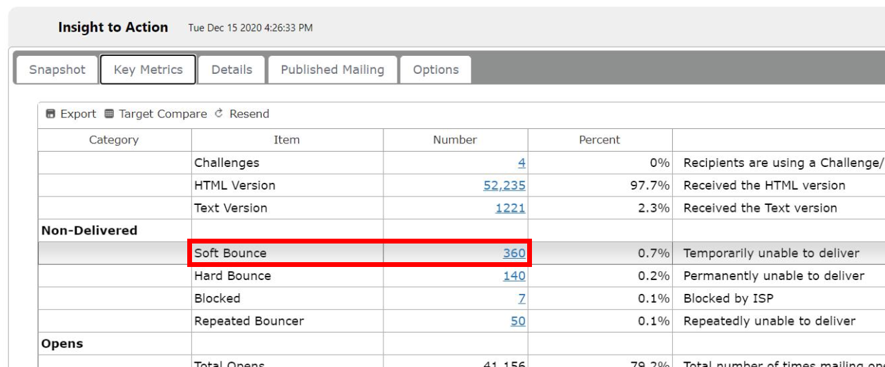Sort by the Number column header
The image size is (885, 367).
click(x=455, y=140)
